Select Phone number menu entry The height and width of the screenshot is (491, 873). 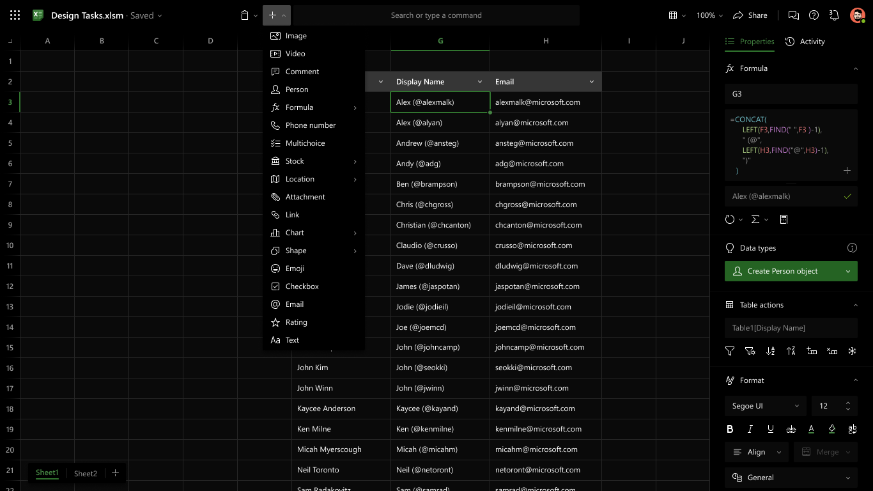(314, 125)
